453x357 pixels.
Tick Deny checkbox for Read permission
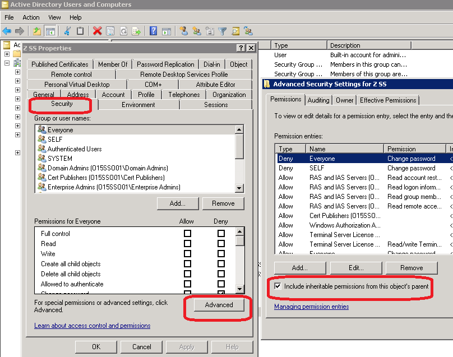[x=221, y=243]
